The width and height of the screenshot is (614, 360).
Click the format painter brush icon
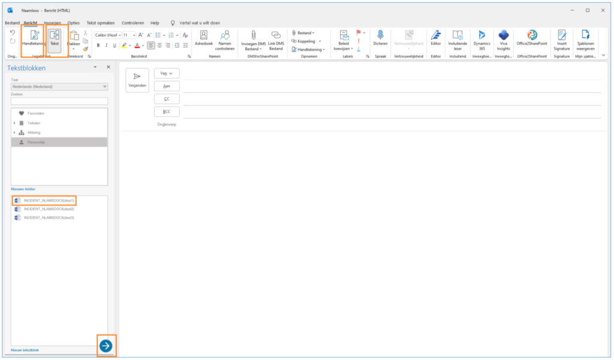pyautogui.click(x=85, y=49)
